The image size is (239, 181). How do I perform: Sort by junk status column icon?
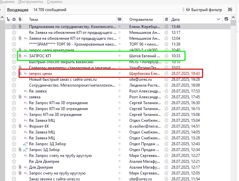click(x=167, y=19)
